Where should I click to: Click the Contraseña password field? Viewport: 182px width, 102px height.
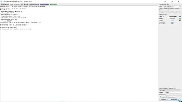pyautogui.click(x=173, y=95)
